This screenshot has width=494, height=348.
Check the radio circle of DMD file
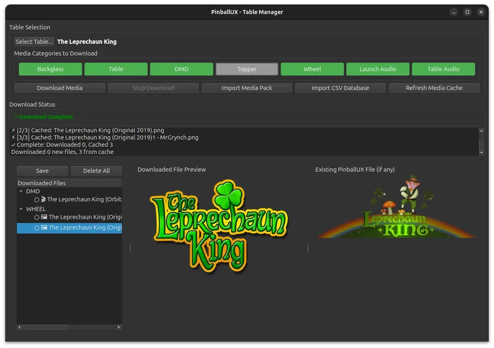point(37,199)
